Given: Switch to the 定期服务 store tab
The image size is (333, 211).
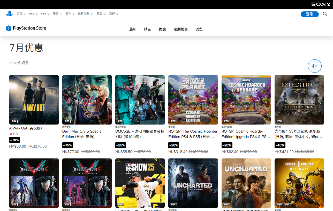Looking at the screenshot, I should (181, 29).
